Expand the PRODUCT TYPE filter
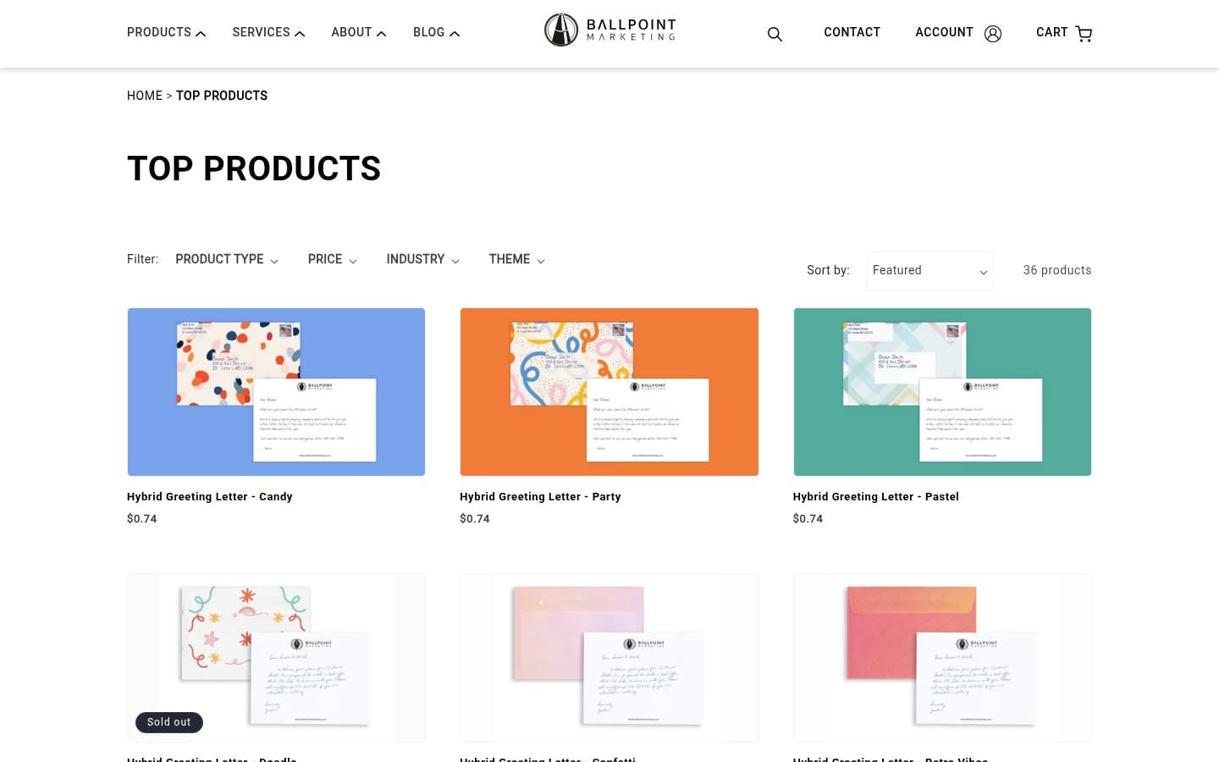This screenshot has height=762, width=1219. [x=227, y=259]
